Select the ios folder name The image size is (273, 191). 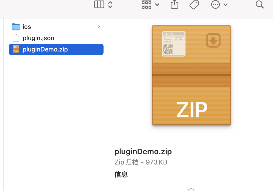(27, 27)
